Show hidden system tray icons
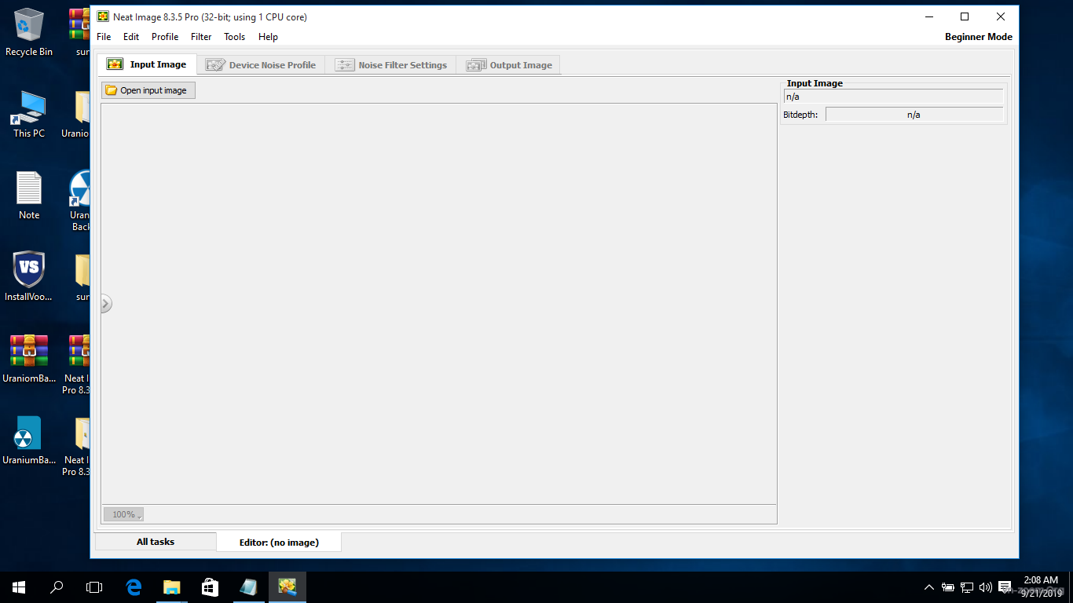 (929, 587)
